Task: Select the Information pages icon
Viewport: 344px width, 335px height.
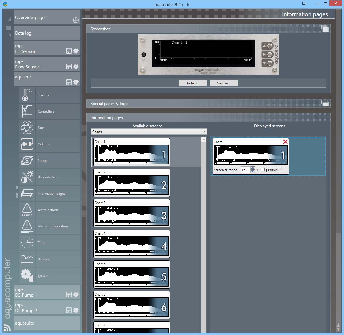Action: pos(27,194)
